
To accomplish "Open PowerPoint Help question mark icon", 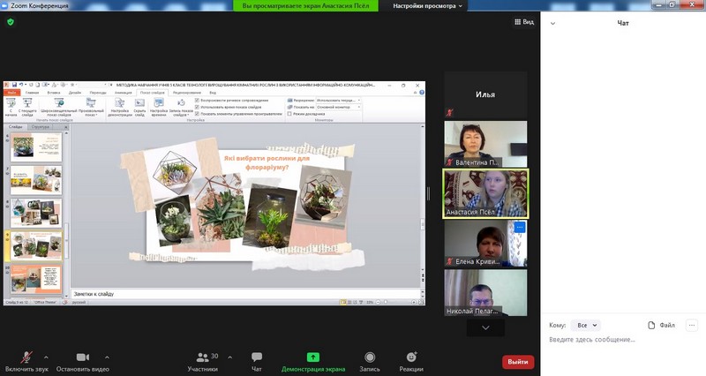I will pyautogui.click(x=422, y=93).
